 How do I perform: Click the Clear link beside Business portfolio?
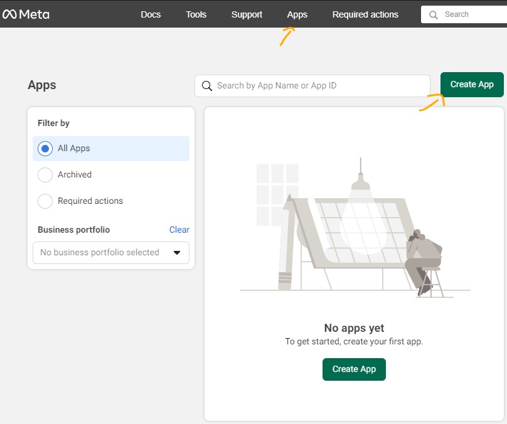pyautogui.click(x=179, y=230)
